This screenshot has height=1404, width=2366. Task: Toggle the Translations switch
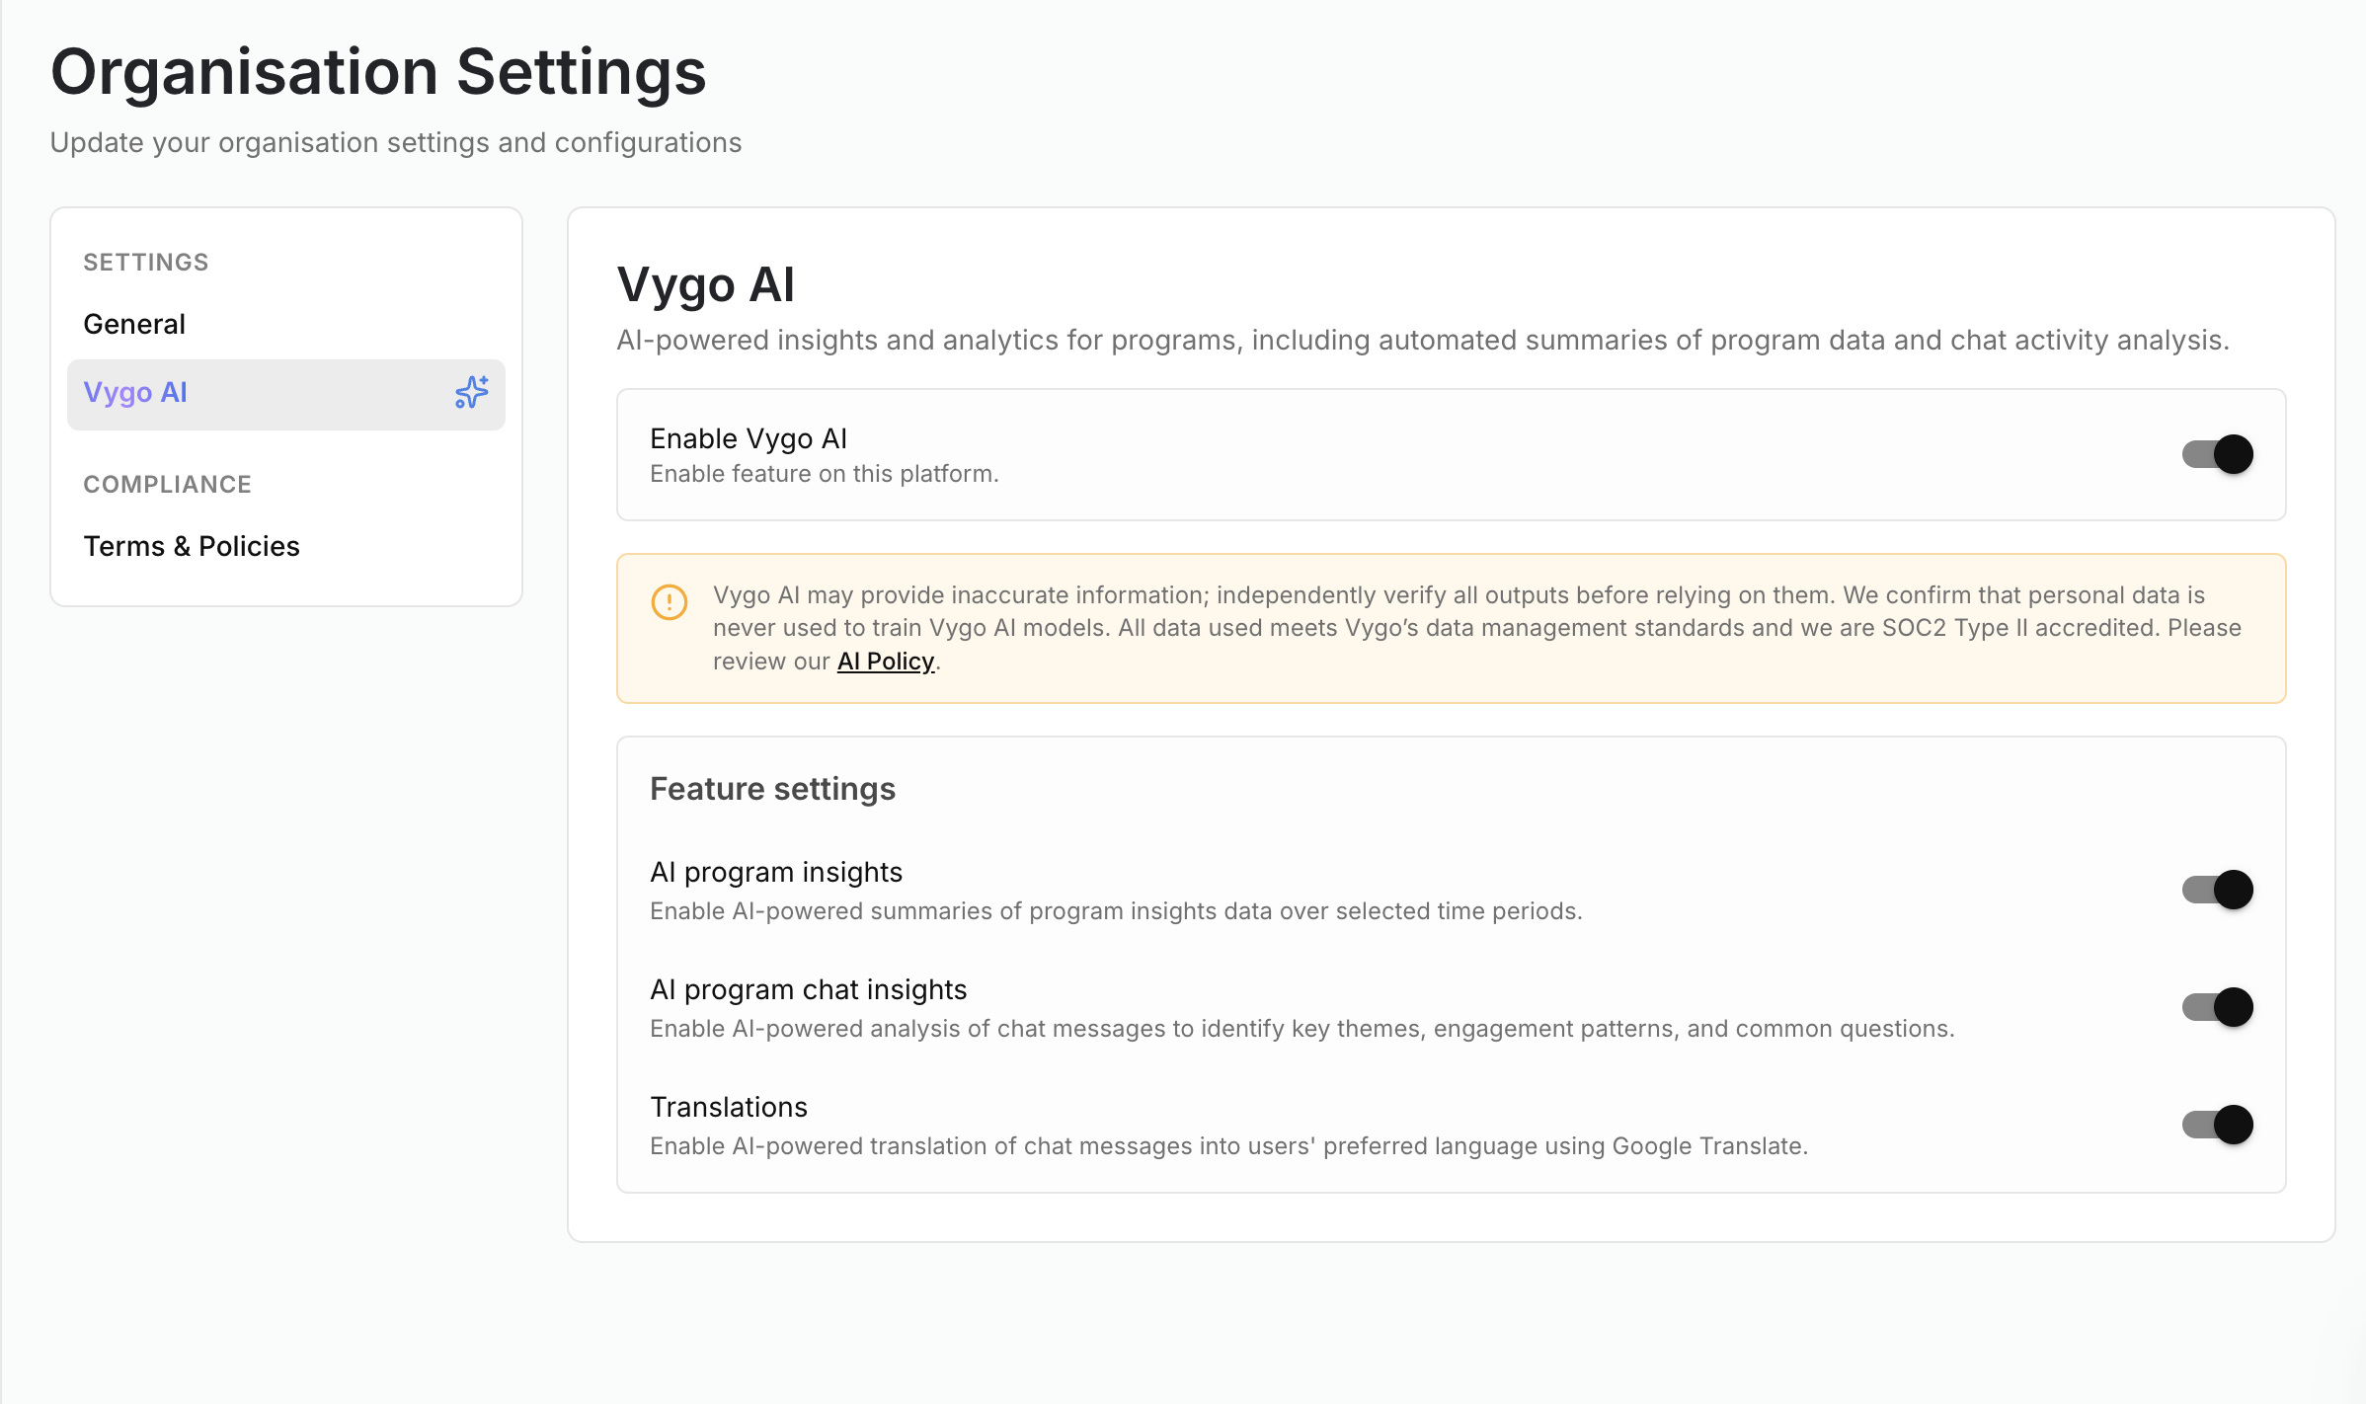2217,1125
